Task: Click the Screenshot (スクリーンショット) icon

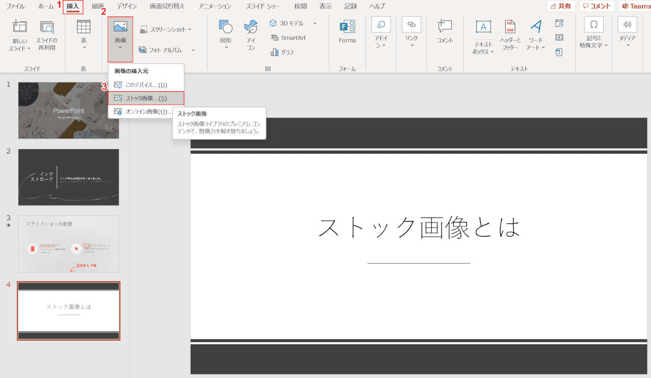Action: (x=144, y=29)
